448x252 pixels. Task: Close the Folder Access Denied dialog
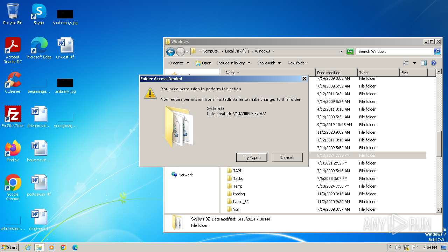[x=304, y=79]
